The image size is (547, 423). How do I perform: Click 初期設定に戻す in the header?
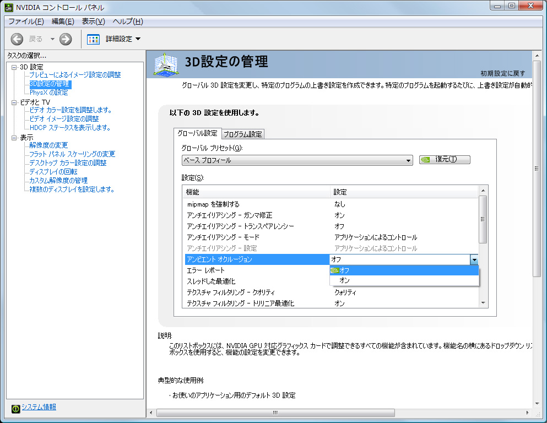(x=503, y=73)
